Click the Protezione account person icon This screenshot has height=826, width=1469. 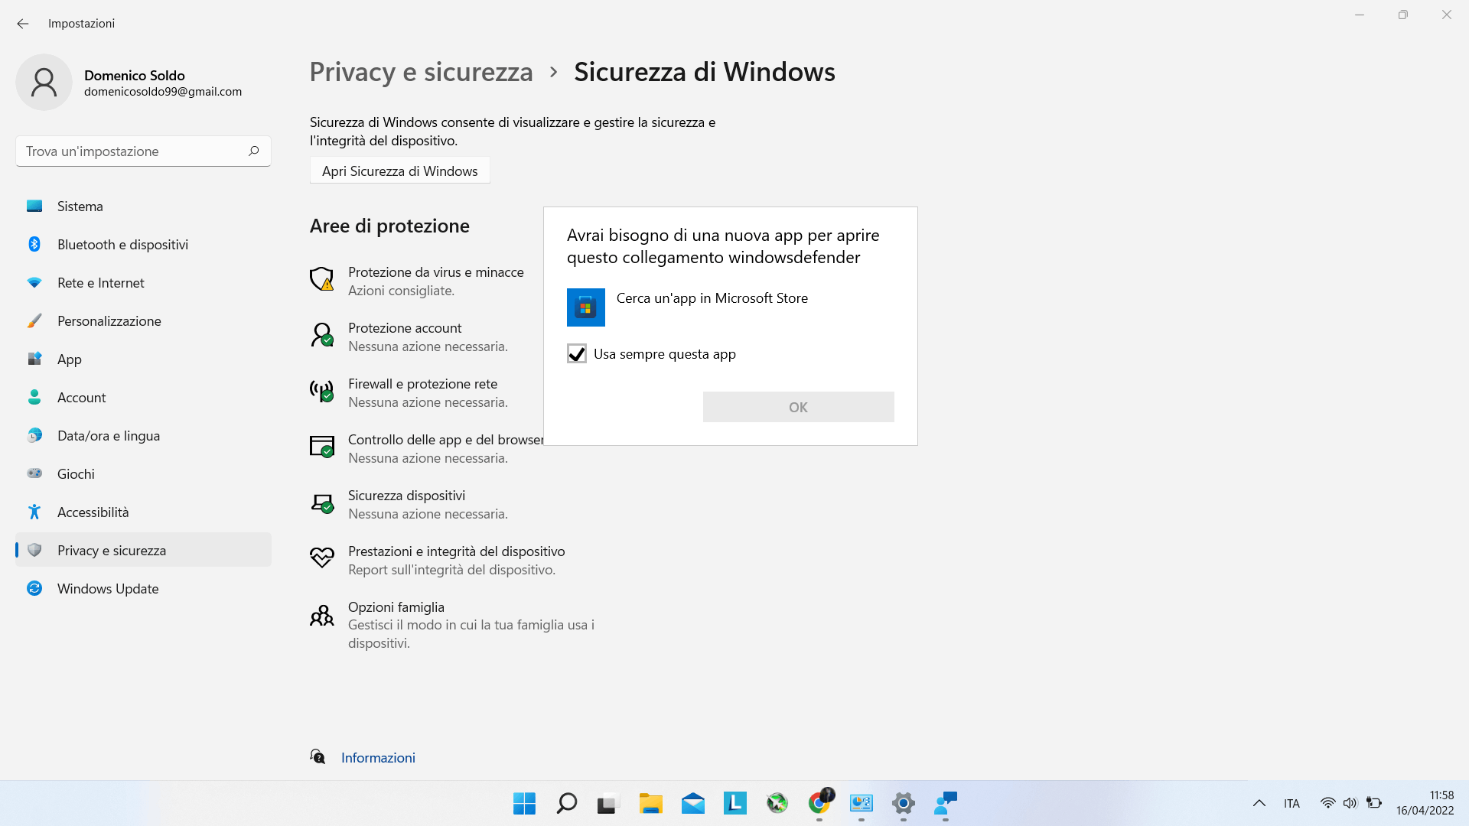(x=321, y=335)
